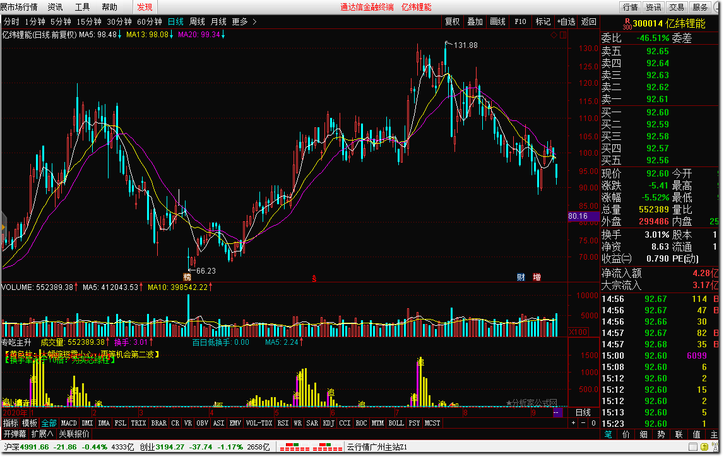Click the minus zoom button near 日线

(583, 423)
